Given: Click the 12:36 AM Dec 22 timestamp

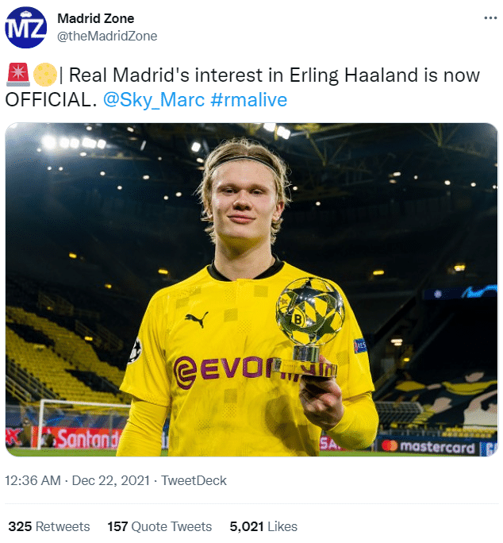Looking at the screenshot, I should tap(76, 480).
